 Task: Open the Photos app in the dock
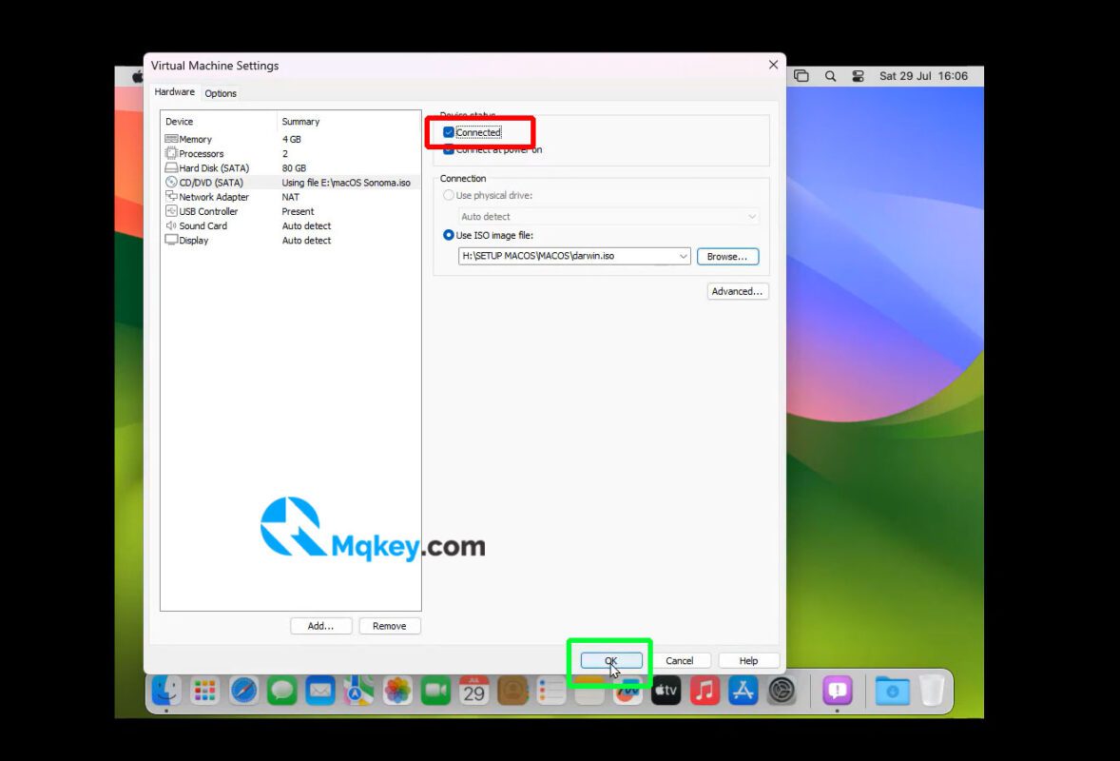pos(397,691)
